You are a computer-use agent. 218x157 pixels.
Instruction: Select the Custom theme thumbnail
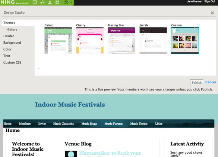185,41
